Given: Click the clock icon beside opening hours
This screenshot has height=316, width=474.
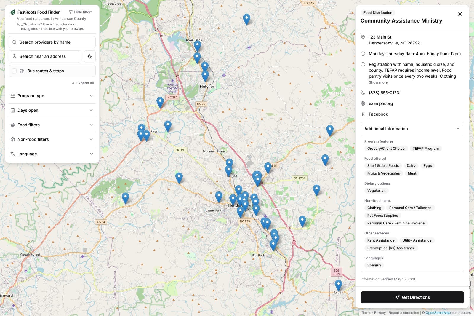Looking at the screenshot, I should tap(363, 54).
